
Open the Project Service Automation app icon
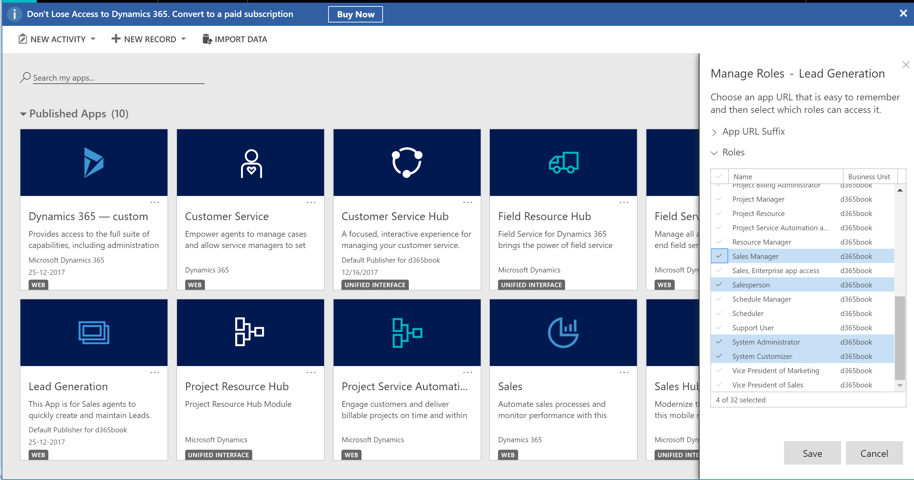coord(407,333)
